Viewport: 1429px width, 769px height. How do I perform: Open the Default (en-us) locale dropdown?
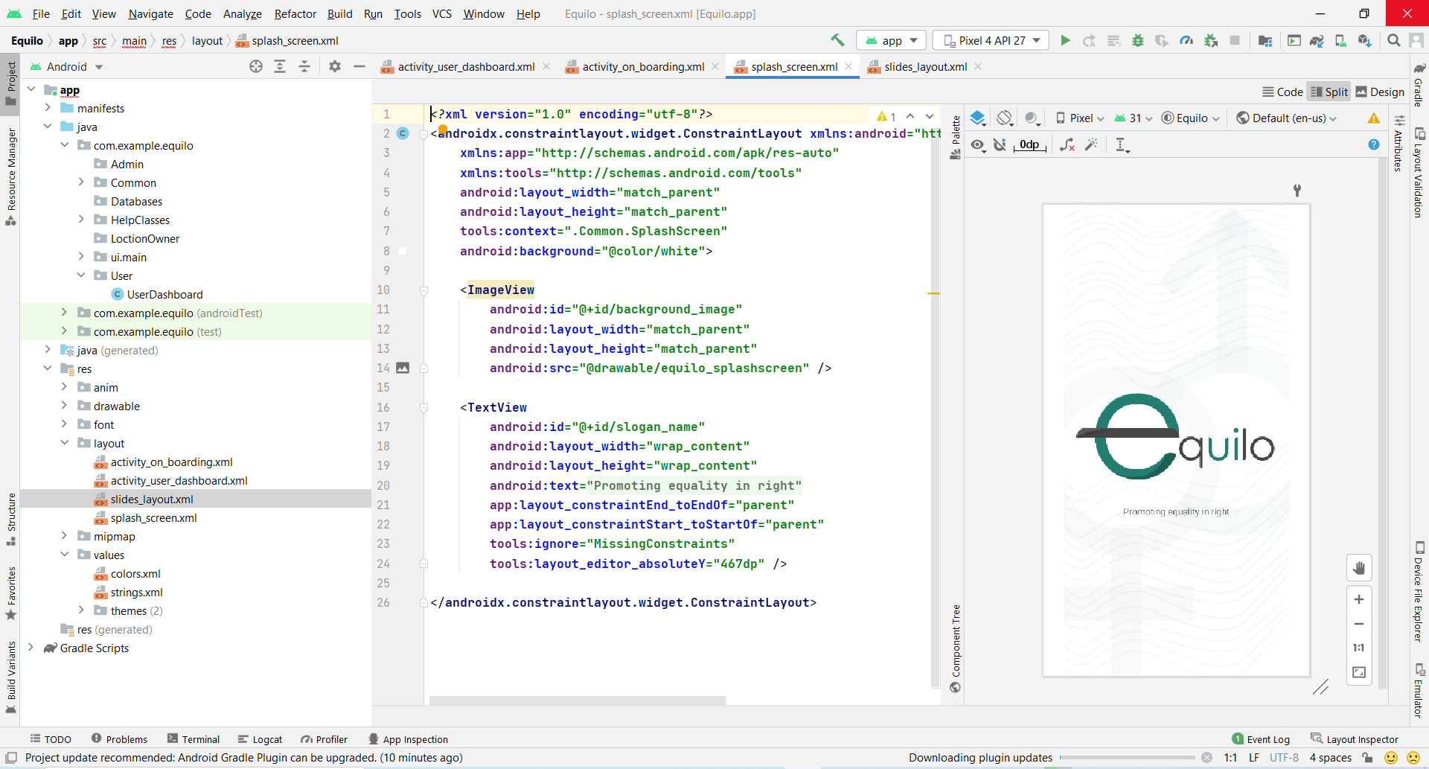pyautogui.click(x=1286, y=118)
